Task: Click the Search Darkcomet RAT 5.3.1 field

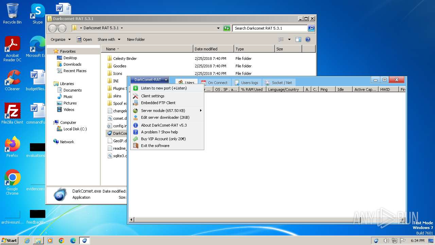Action: coord(270,28)
